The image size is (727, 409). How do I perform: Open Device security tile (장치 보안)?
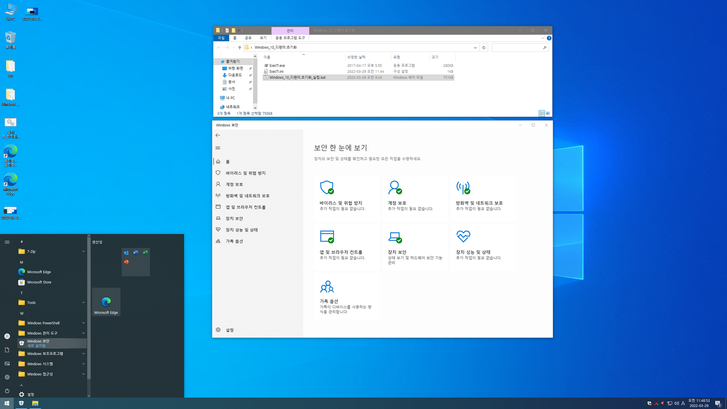(x=415, y=247)
